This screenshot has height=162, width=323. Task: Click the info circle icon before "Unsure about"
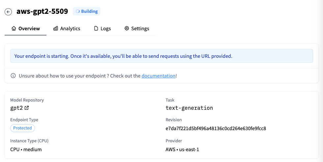[13, 76]
